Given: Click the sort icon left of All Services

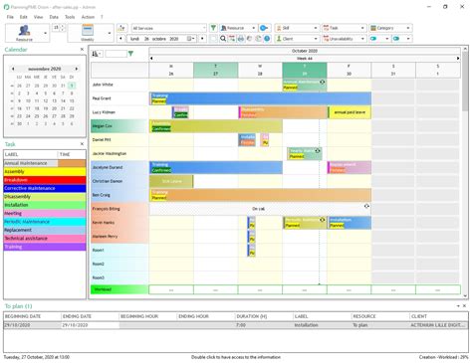Looking at the screenshot, I should (x=121, y=28).
